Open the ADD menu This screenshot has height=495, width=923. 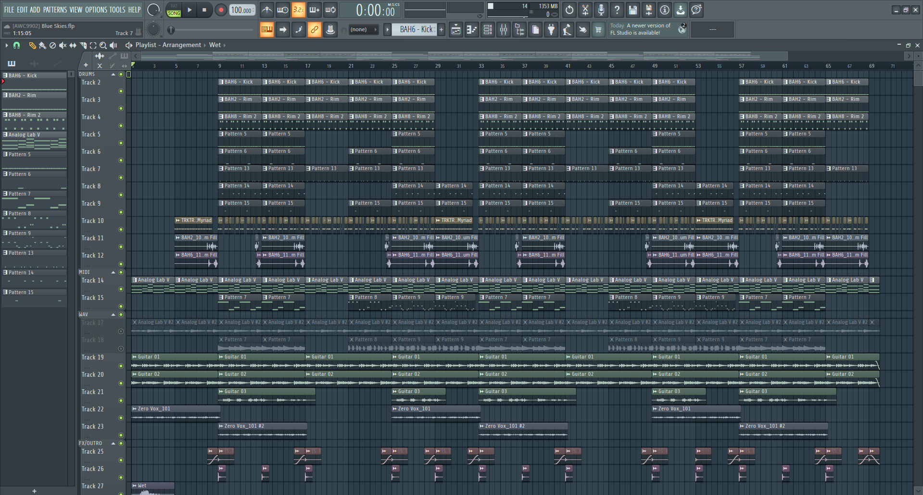[x=35, y=10]
